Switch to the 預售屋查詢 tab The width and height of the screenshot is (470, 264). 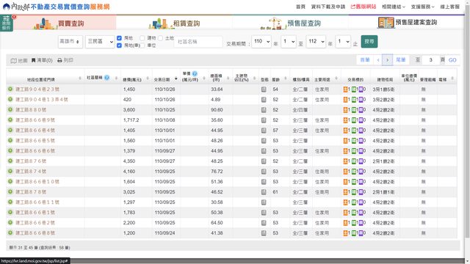291,23
